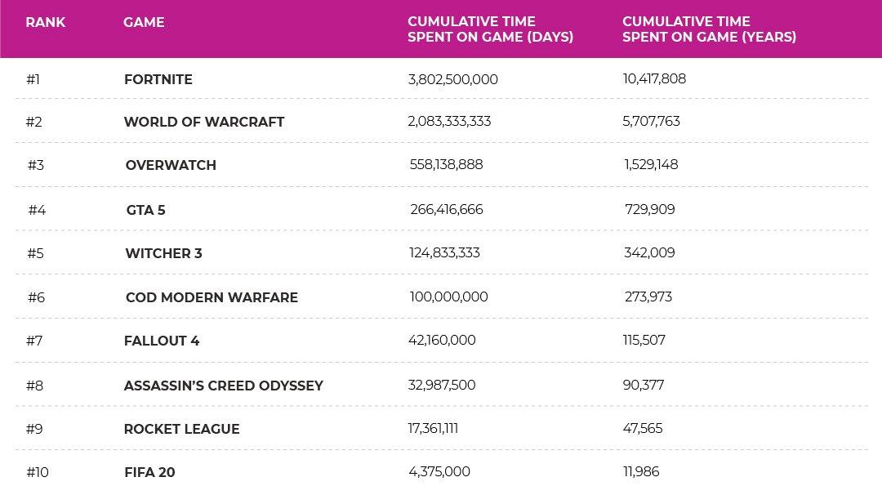Click the OVERWATCH game name

(171, 165)
